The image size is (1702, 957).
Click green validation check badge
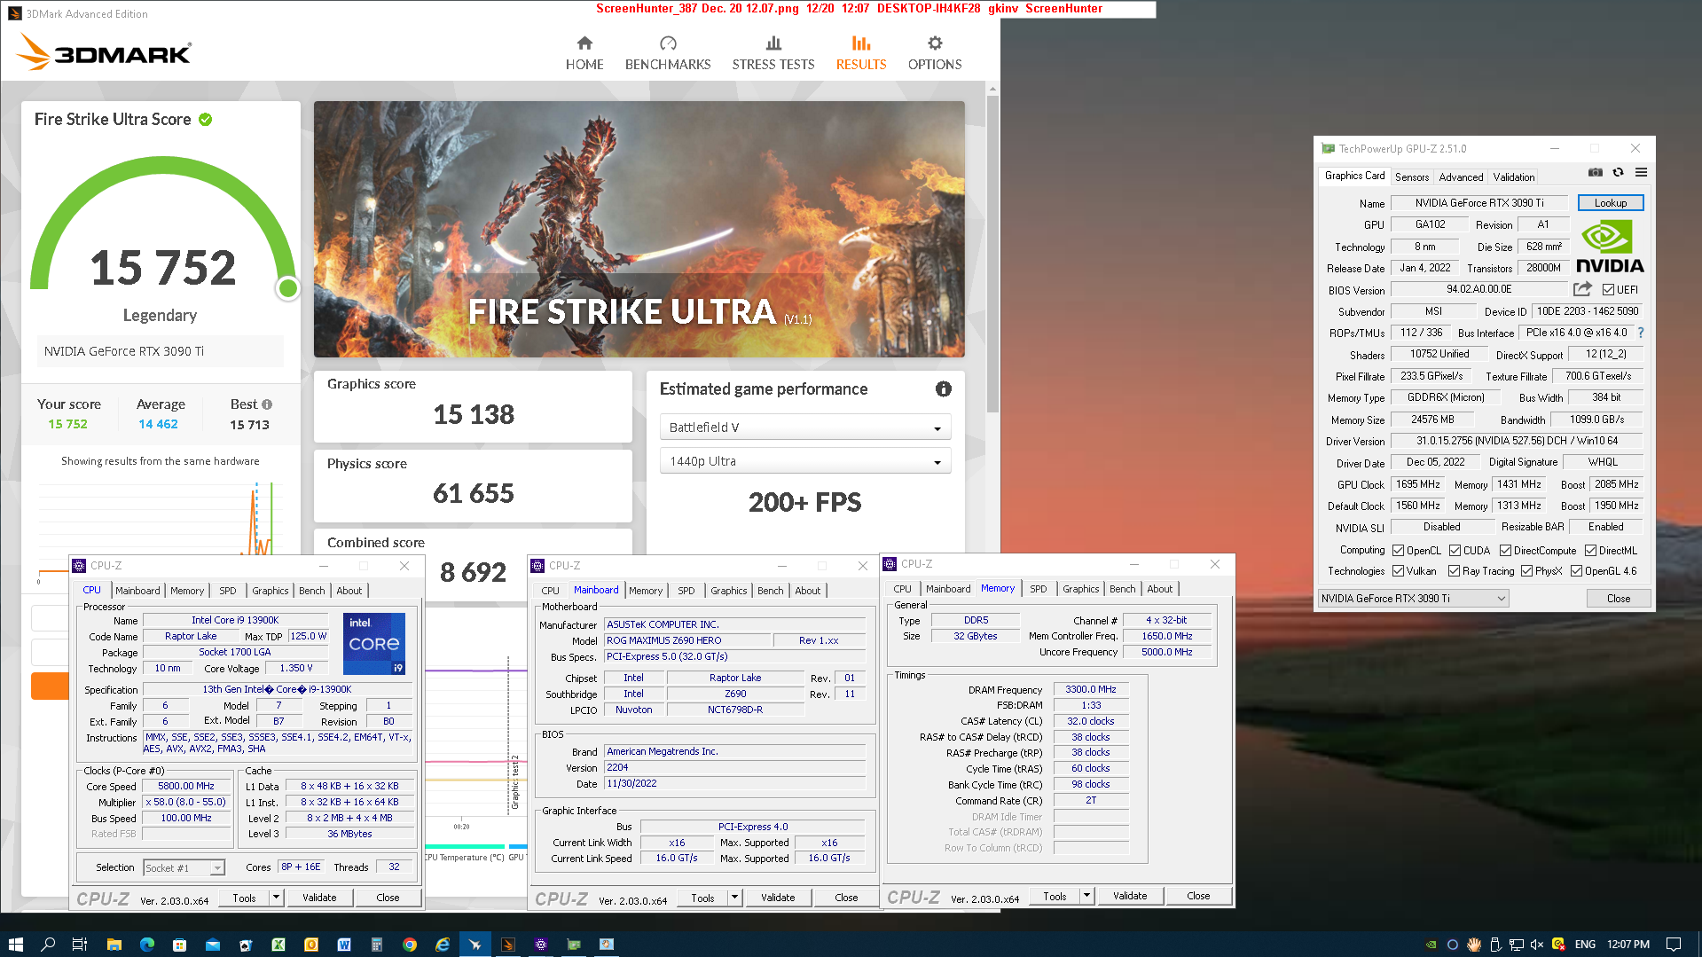pos(205,120)
